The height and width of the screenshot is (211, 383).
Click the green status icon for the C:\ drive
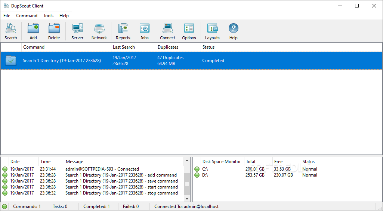pyautogui.click(x=197, y=169)
